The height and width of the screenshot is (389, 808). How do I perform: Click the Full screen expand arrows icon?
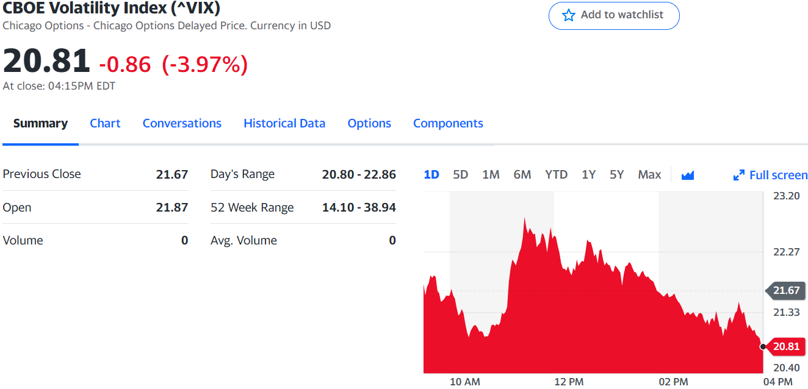[x=739, y=176]
